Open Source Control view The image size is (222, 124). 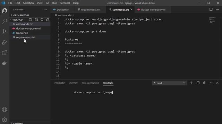pyautogui.click(x=5, y=32)
